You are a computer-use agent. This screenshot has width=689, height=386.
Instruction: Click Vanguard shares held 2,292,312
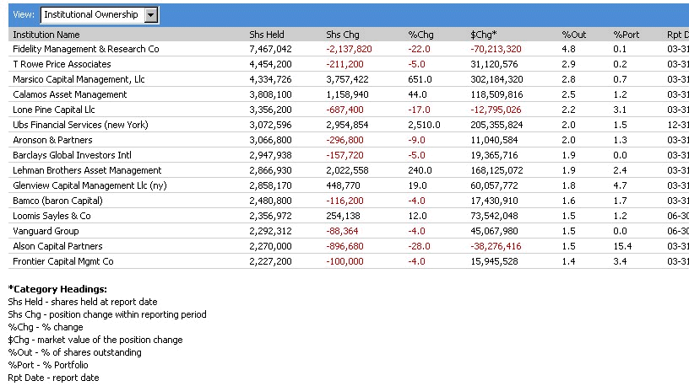click(270, 231)
